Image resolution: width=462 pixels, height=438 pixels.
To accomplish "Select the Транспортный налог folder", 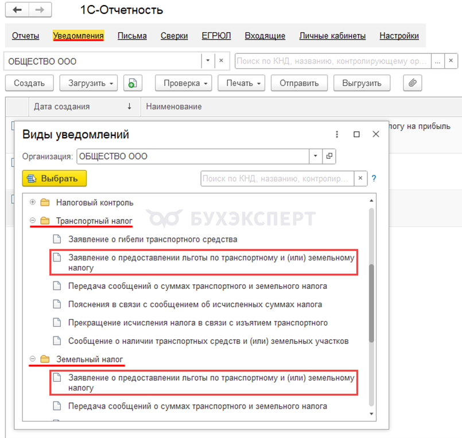I will point(94,221).
